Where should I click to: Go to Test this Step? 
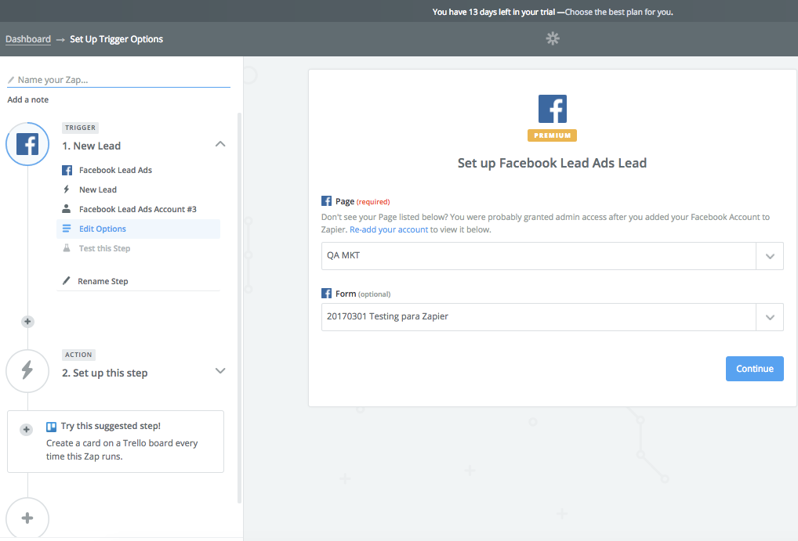point(104,248)
